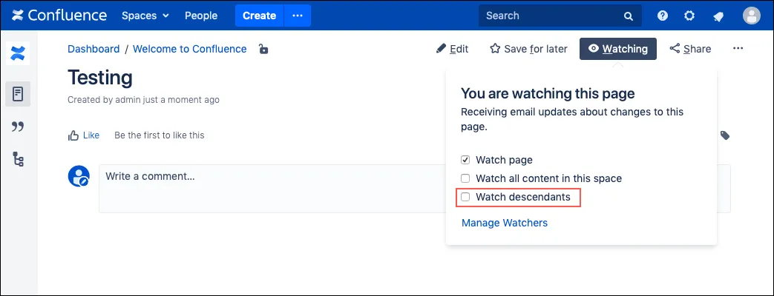
Task: Open the page more actions ellipsis
Action: click(x=738, y=48)
